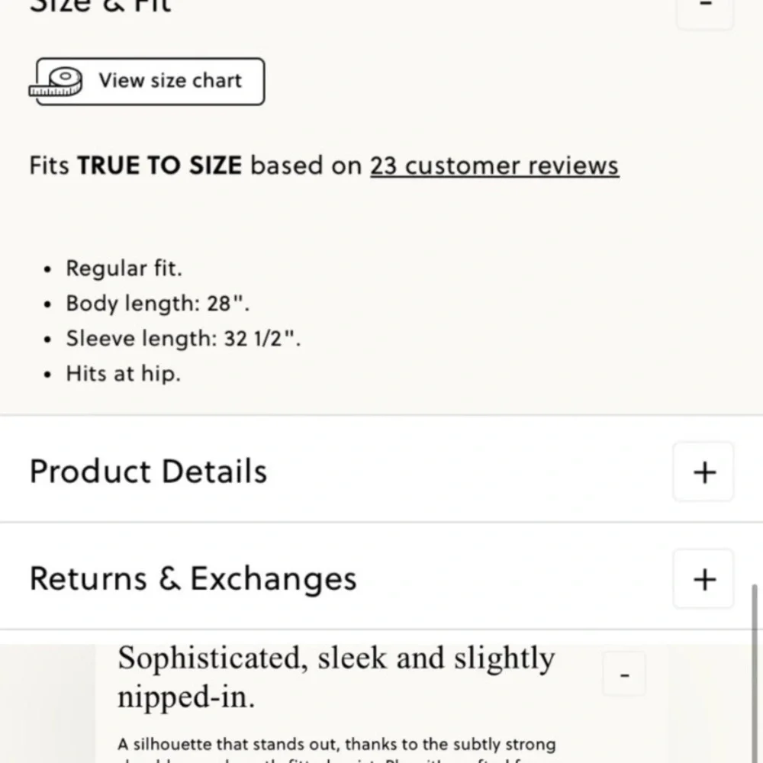Click the 'based on' text before reviews link
Image resolution: width=763 pixels, height=763 pixels.
pyautogui.click(x=306, y=166)
